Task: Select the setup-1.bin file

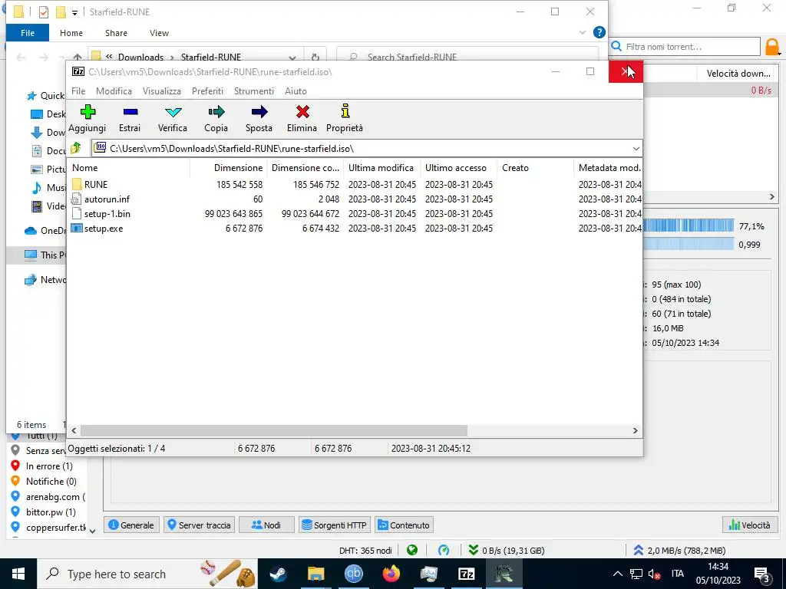Action: [x=107, y=213]
